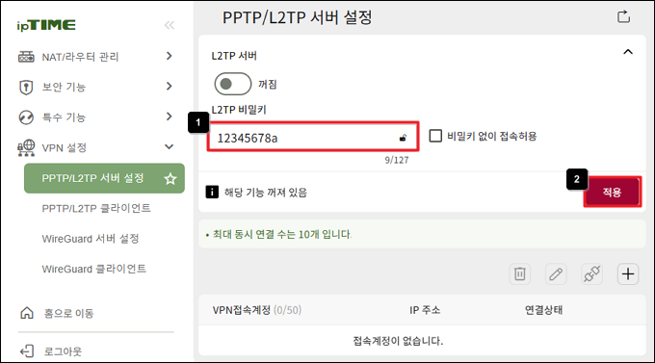Open PPTP/L2TP 클라이언트 menu item
Image resolution: width=655 pixels, height=363 pixels.
click(x=96, y=208)
